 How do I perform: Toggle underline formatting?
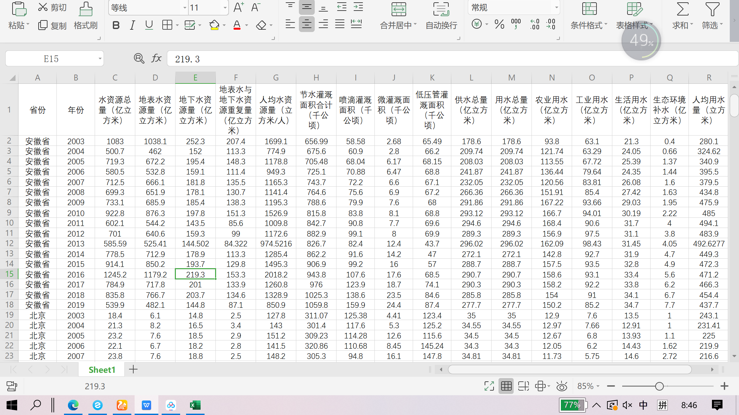(x=149, y=25)
